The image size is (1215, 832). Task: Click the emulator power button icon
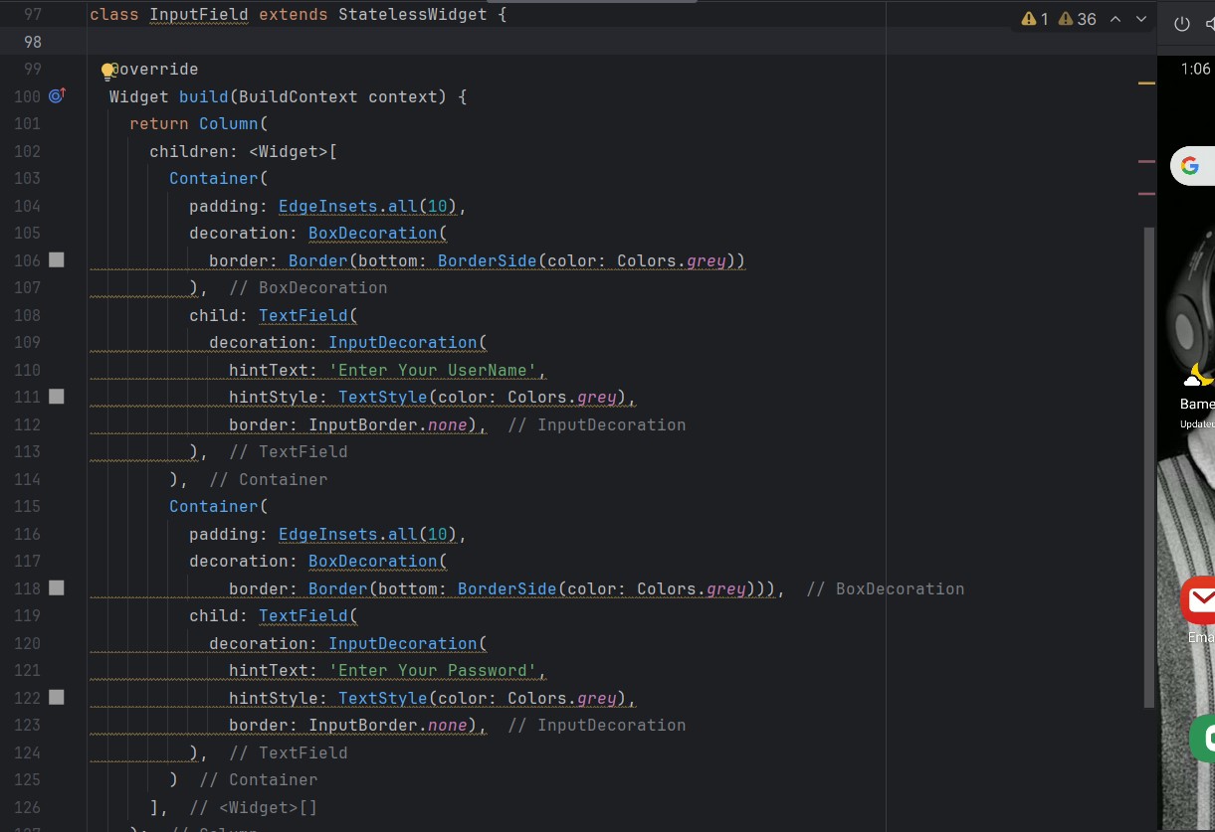1182,24
